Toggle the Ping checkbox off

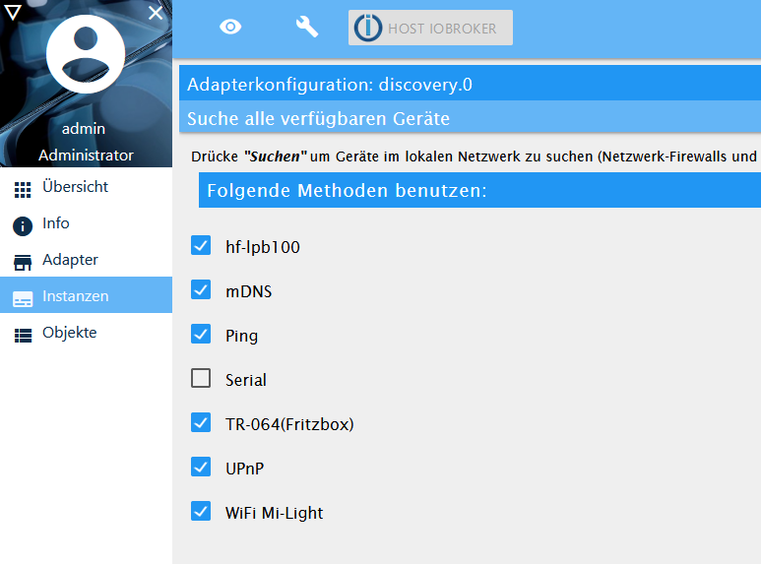point(201,335)
